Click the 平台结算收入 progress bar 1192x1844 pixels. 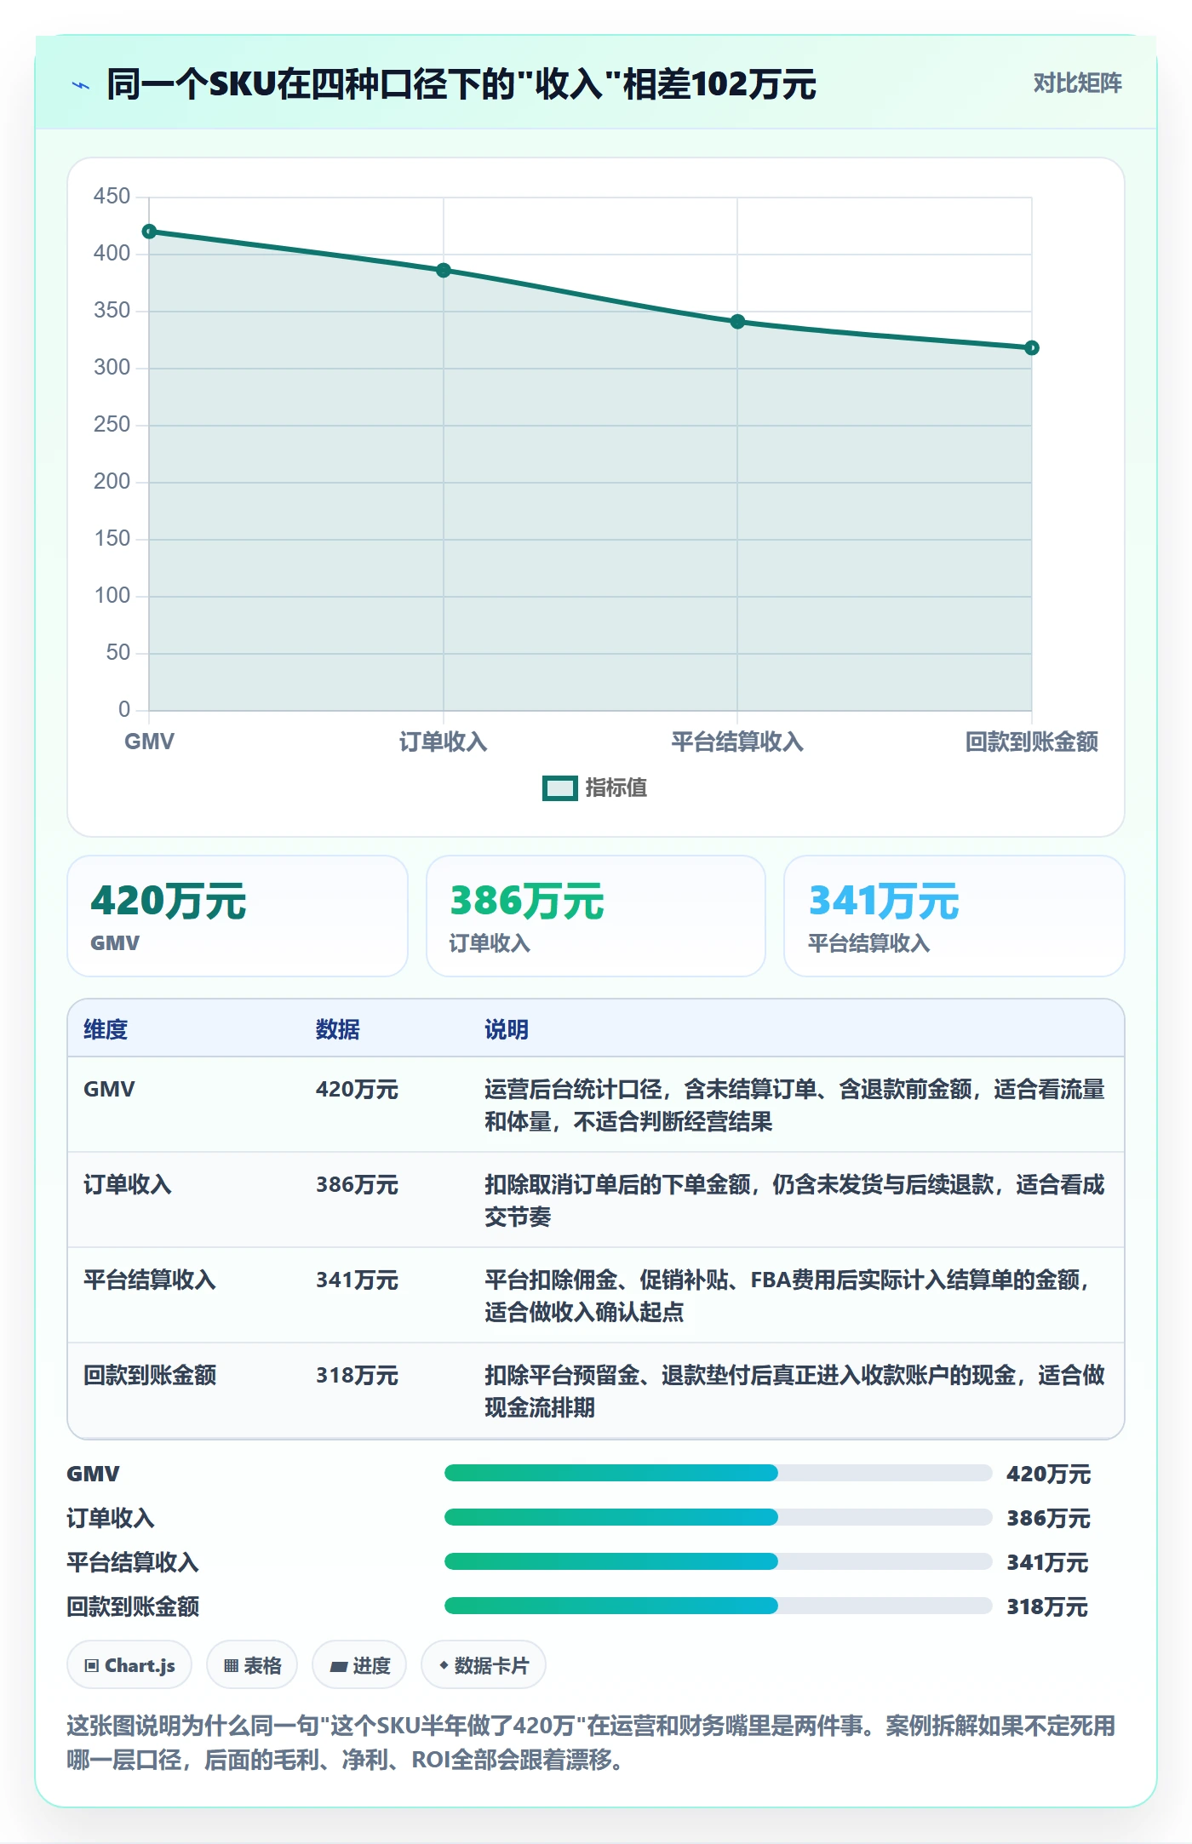pos(718,1561)
